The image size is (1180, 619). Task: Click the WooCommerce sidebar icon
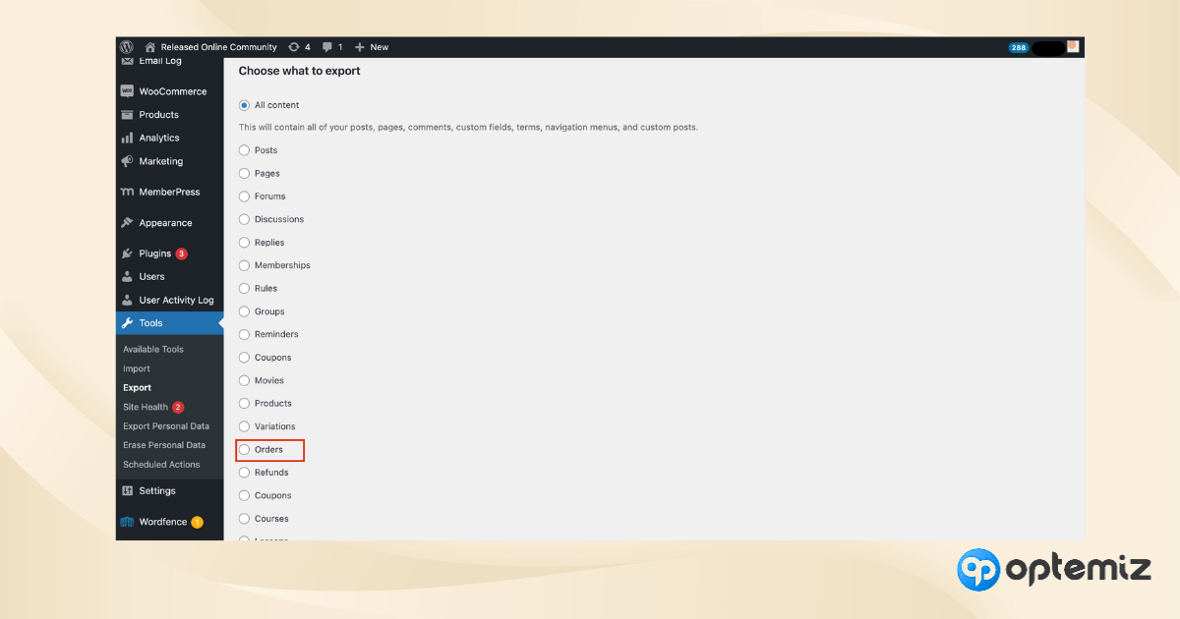[x=127, y=91]
